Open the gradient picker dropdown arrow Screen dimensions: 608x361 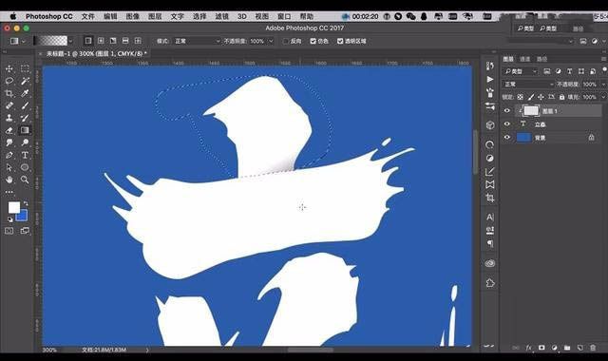[70, 41]
